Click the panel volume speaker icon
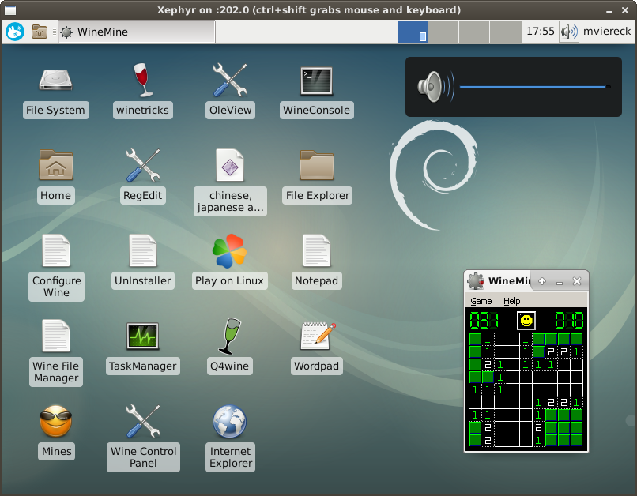The image size is (637, 496). [569, 32]
